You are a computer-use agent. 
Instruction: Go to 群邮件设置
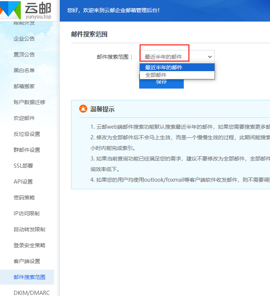click(x=27, y=150)
